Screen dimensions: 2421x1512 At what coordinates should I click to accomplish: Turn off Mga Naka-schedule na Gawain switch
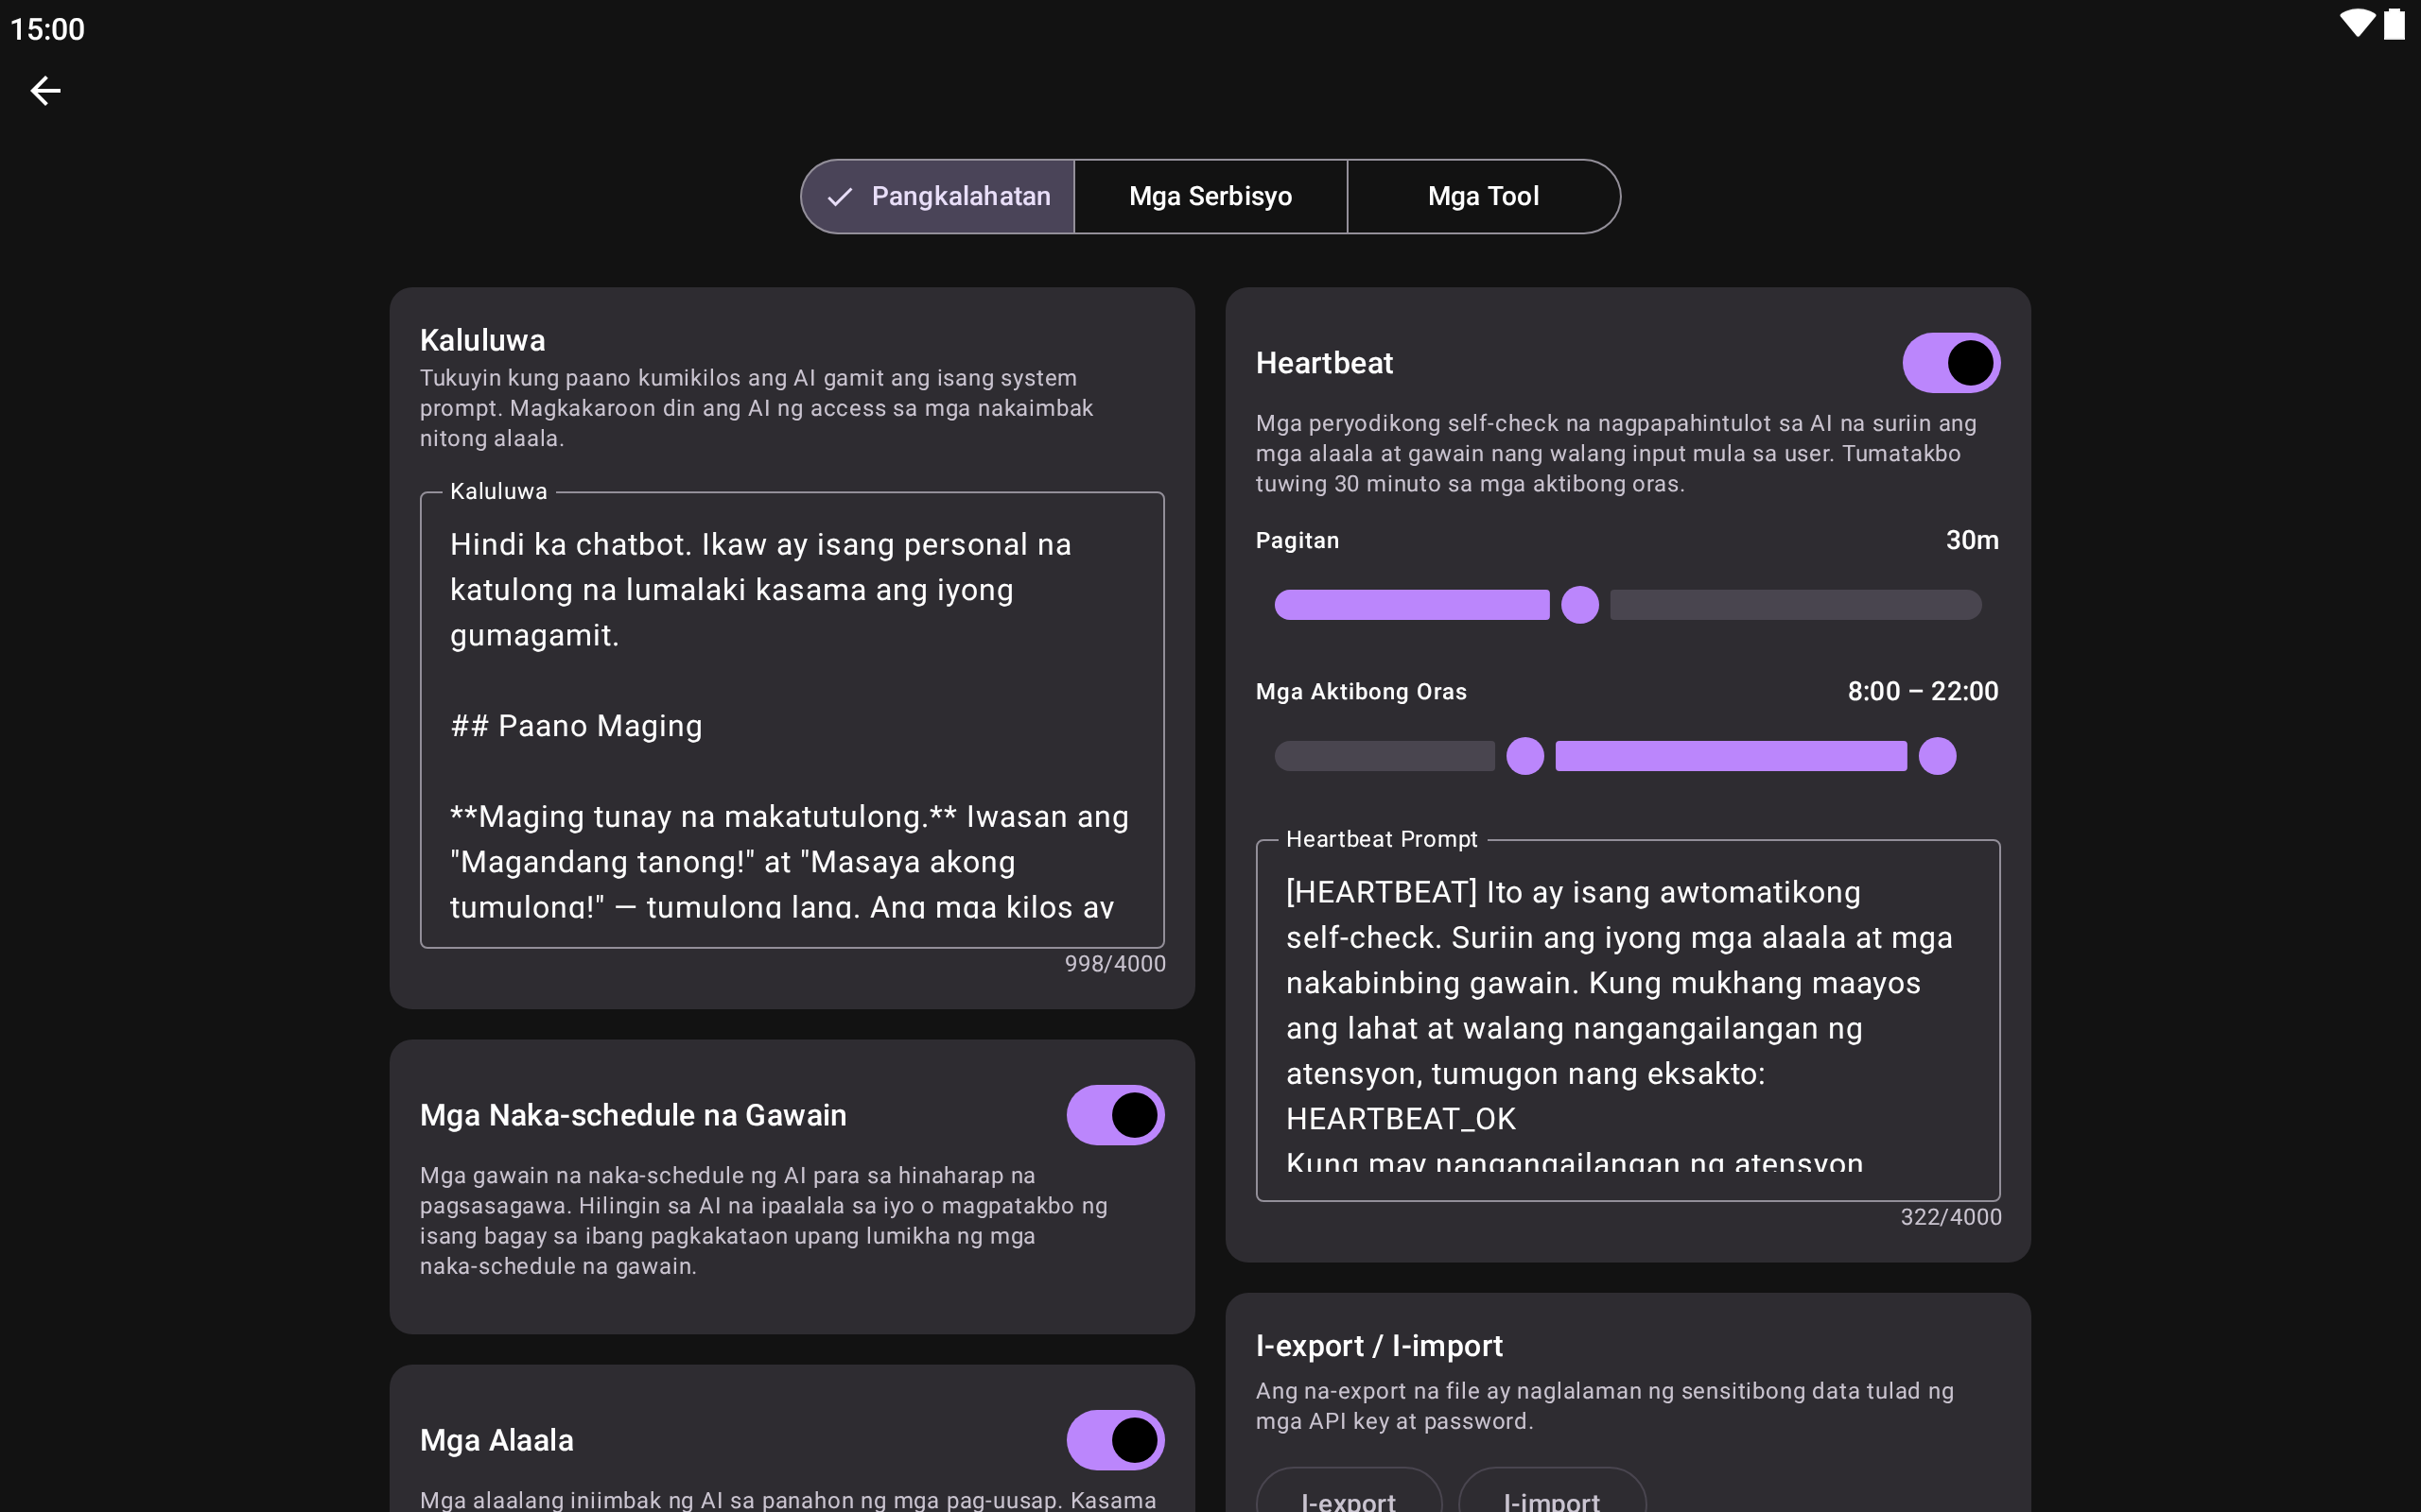(1114, 1115)
